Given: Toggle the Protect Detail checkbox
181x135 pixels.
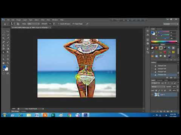Looking at the screenshot, I should click(73, 24).
